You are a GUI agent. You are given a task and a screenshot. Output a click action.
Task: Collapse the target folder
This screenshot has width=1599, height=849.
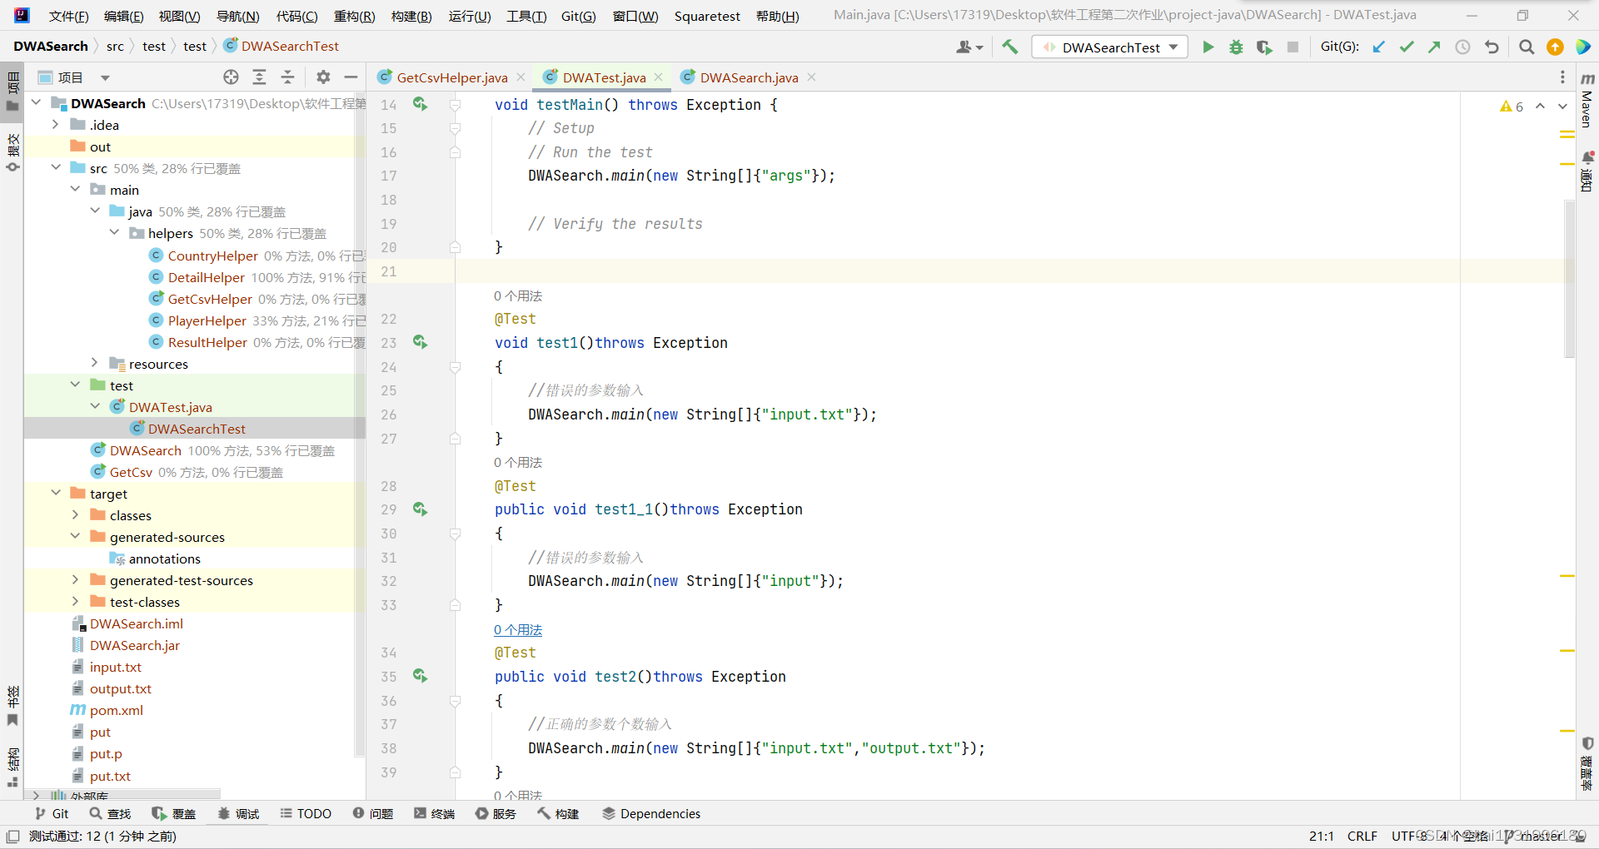pos(56,493)
